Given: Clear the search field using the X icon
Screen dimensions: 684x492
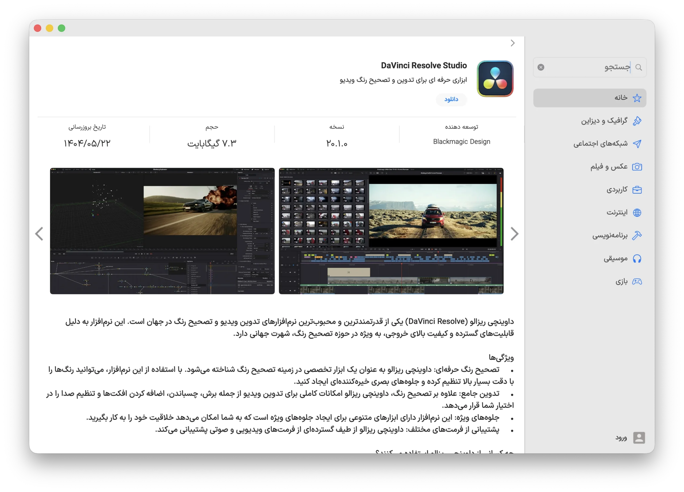Looking at the screenshot, I should (x=541, y=67).
